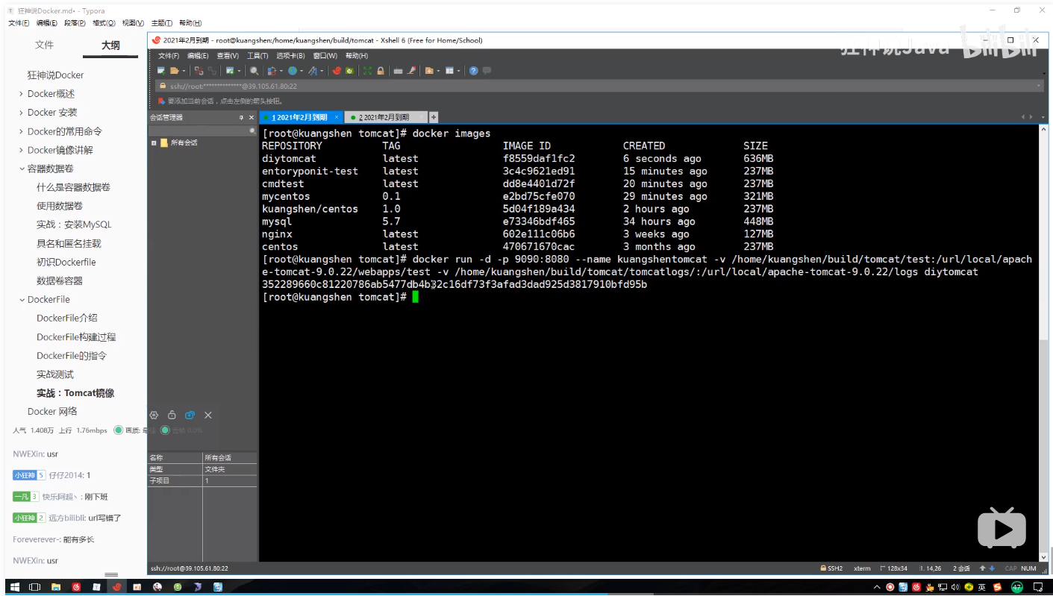
Task: Click the New folder plus icon in toolbar
Action: pos(429,71)
